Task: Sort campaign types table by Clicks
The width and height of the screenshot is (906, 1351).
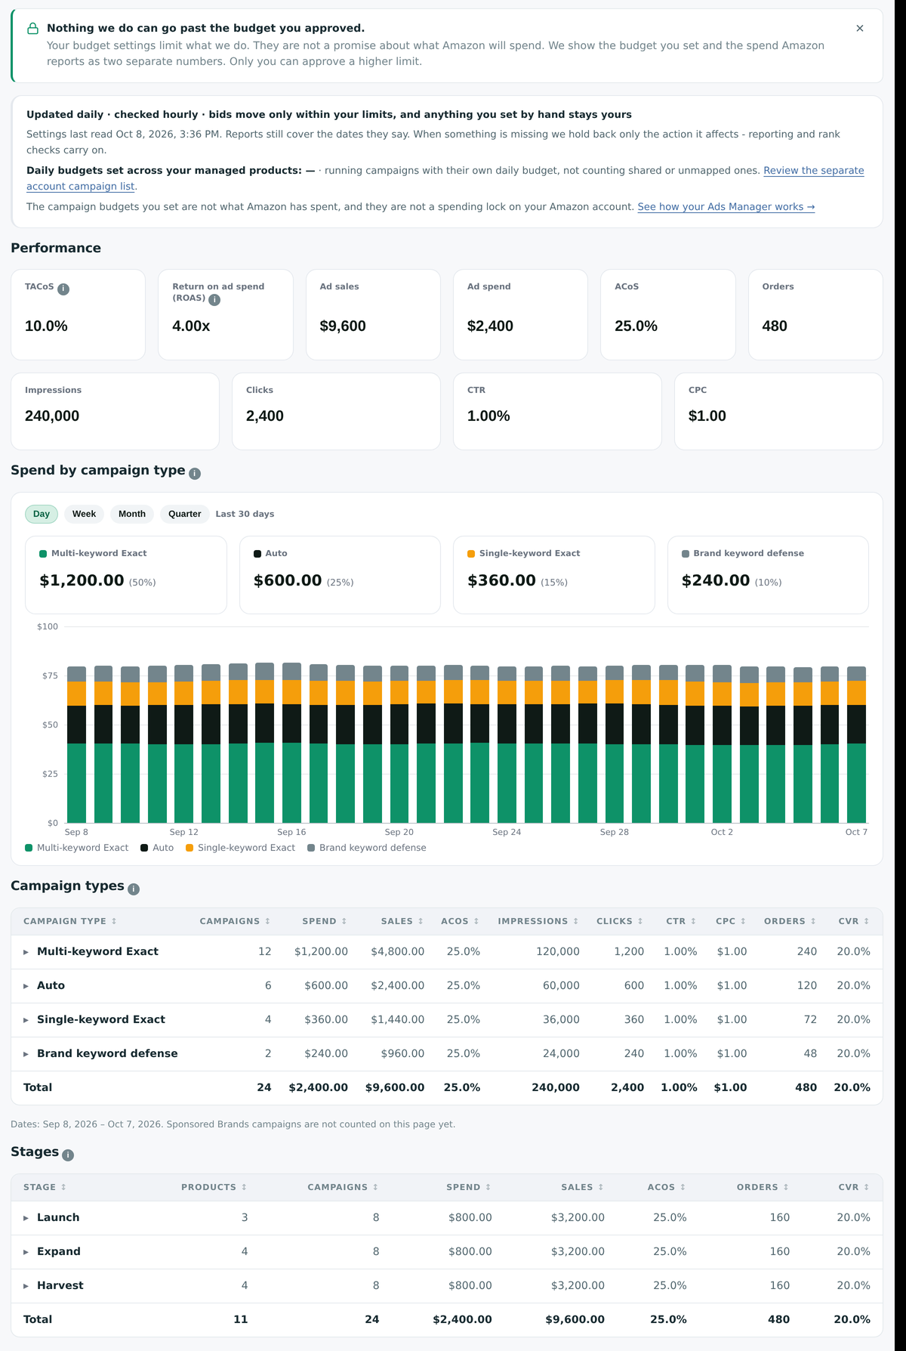Action: [620, 921]
